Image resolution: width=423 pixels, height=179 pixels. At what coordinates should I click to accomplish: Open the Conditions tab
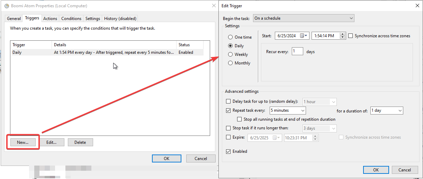point(71,19)
